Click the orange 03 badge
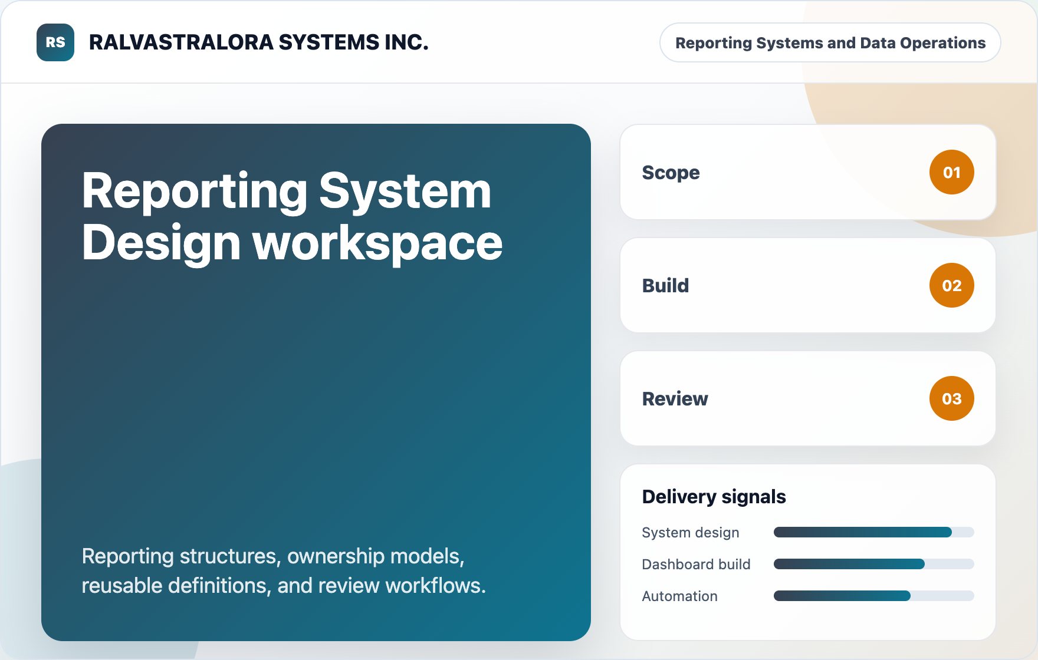The height and width of the screenshot is (660, 1038). coord(951,398)
